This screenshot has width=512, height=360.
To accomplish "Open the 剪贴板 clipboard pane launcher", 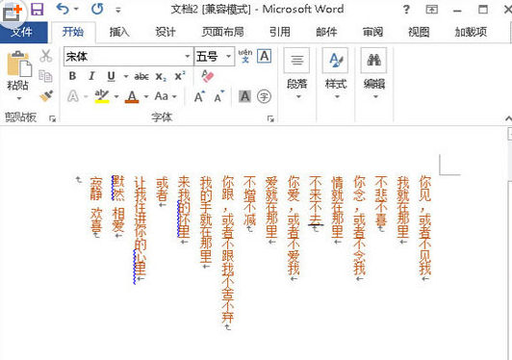I will tap(52, 119).
